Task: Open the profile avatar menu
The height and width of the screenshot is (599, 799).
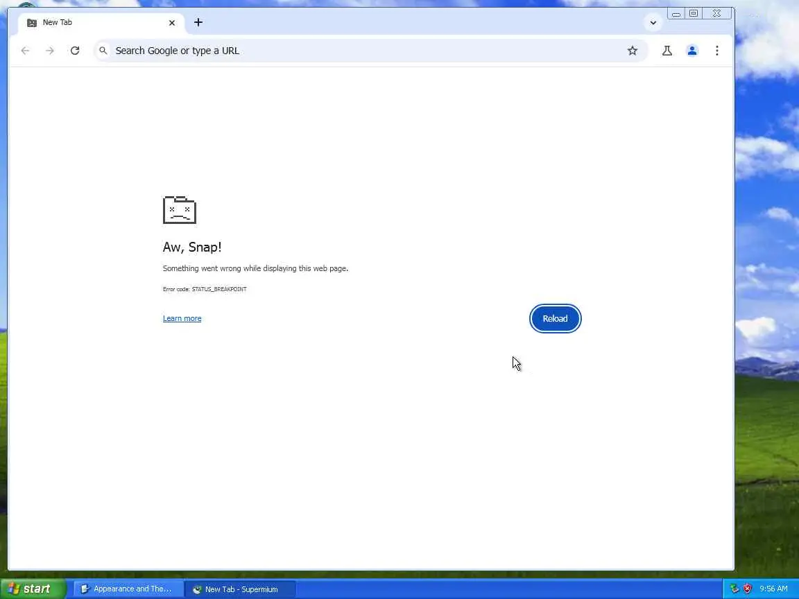Action: click(692, 51)
